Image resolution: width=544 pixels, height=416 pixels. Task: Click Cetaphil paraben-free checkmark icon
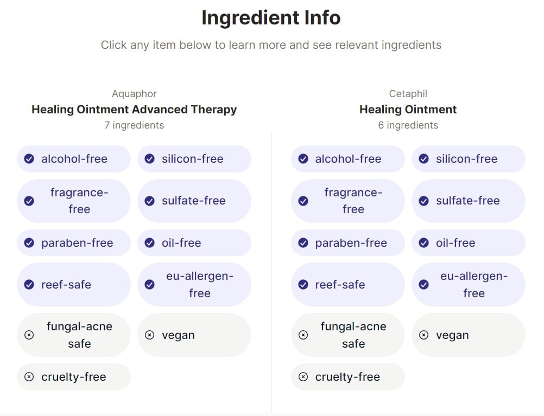coord(303,242)
